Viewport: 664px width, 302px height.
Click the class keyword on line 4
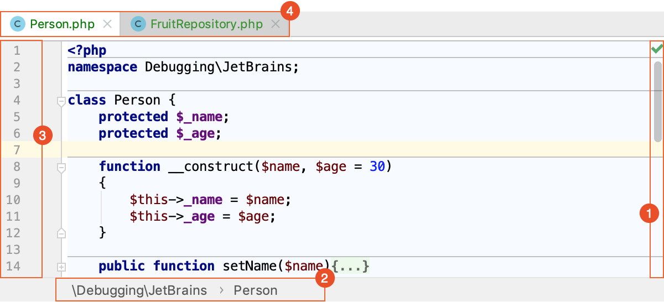click(x=87, y=100)
